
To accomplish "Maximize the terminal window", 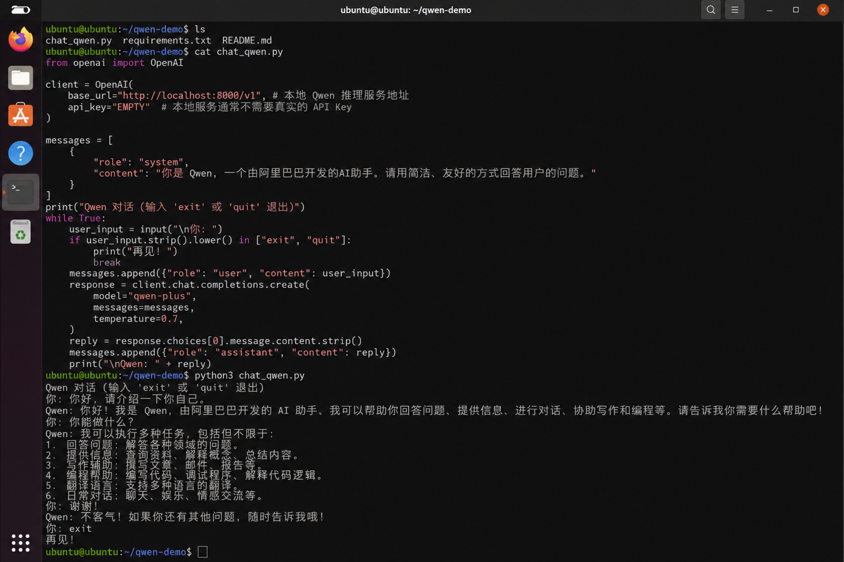I will tap(796, 10).
